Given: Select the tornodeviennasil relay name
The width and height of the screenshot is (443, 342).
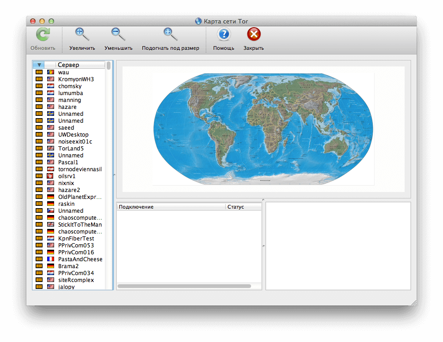Looking at the screenshot, I should (80, 169).
